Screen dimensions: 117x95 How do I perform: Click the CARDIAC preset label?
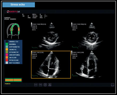pyautogui.click(x=7, y=18)
